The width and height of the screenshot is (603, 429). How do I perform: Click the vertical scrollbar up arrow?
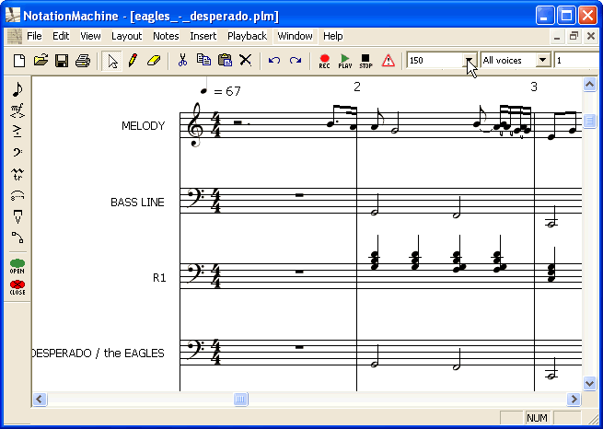pyautogui.click(x=589, y=84)
